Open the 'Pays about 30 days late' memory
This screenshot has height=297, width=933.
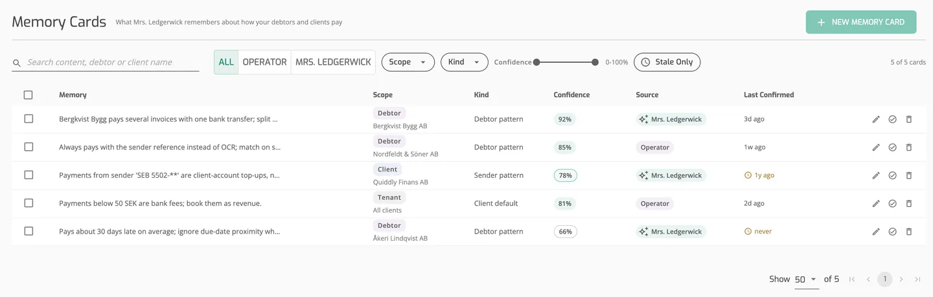pyautogui.click(x=169, y=231)
